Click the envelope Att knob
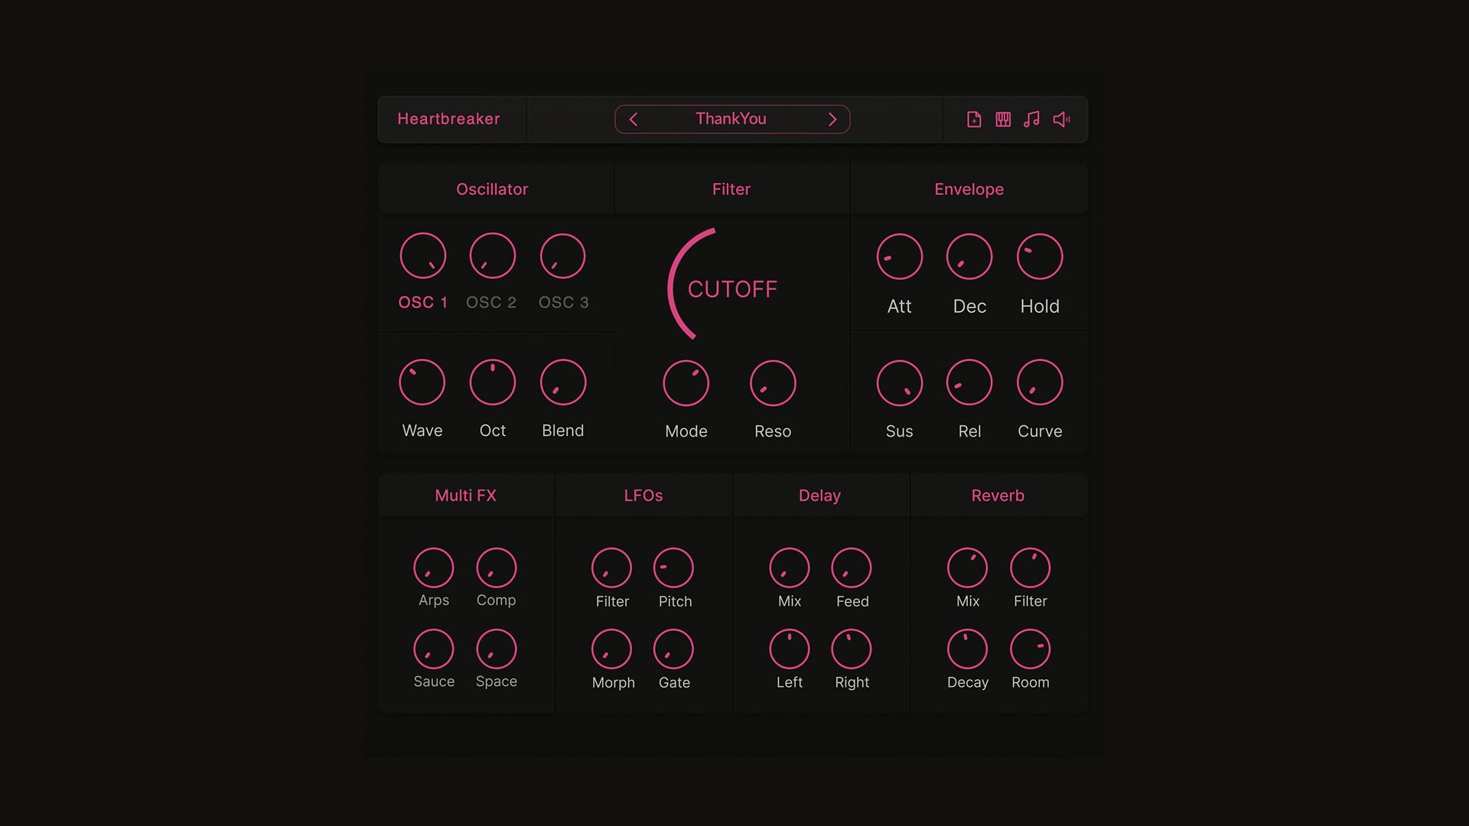The height and width of the screenshot is (826, 1469). 899,257
